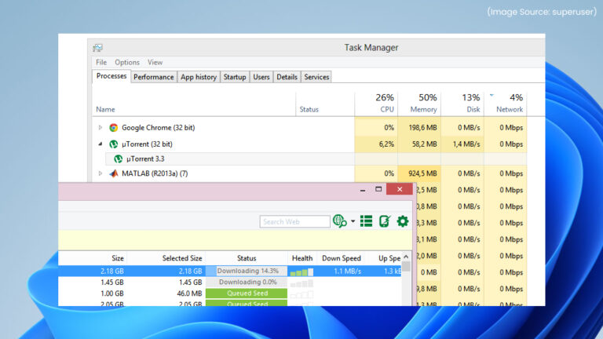Expand the Google Chrome process group
Viewport: 603px width, 339px height.
coord(100,128)
